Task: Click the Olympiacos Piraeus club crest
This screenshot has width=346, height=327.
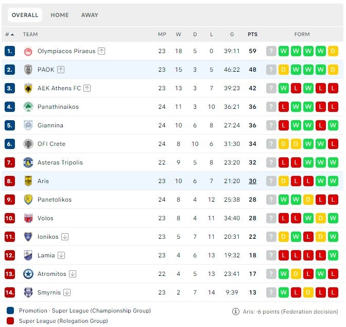Action: coord(28,51)
